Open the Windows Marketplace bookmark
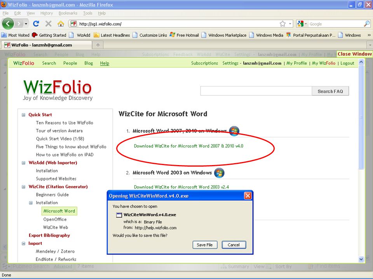 point(224,35)
